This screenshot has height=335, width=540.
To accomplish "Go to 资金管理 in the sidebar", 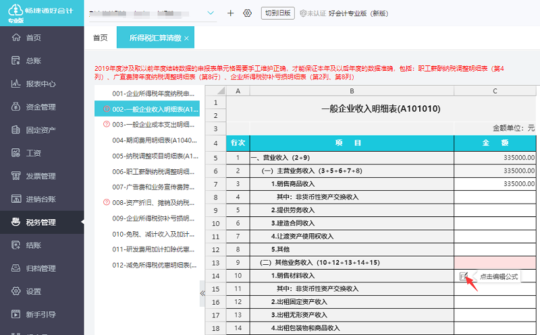I will (x=40, y=107).
